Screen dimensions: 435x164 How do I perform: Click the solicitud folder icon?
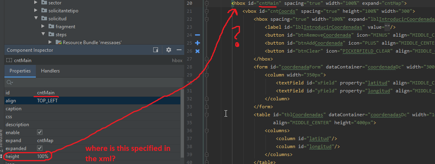pyautogui.click(x=44, y=19)
